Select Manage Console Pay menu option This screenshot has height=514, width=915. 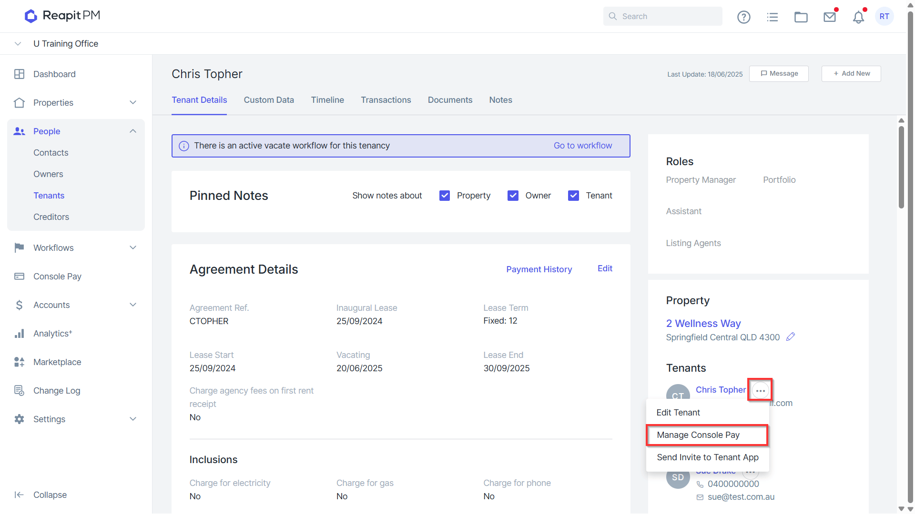pos(707,435)
